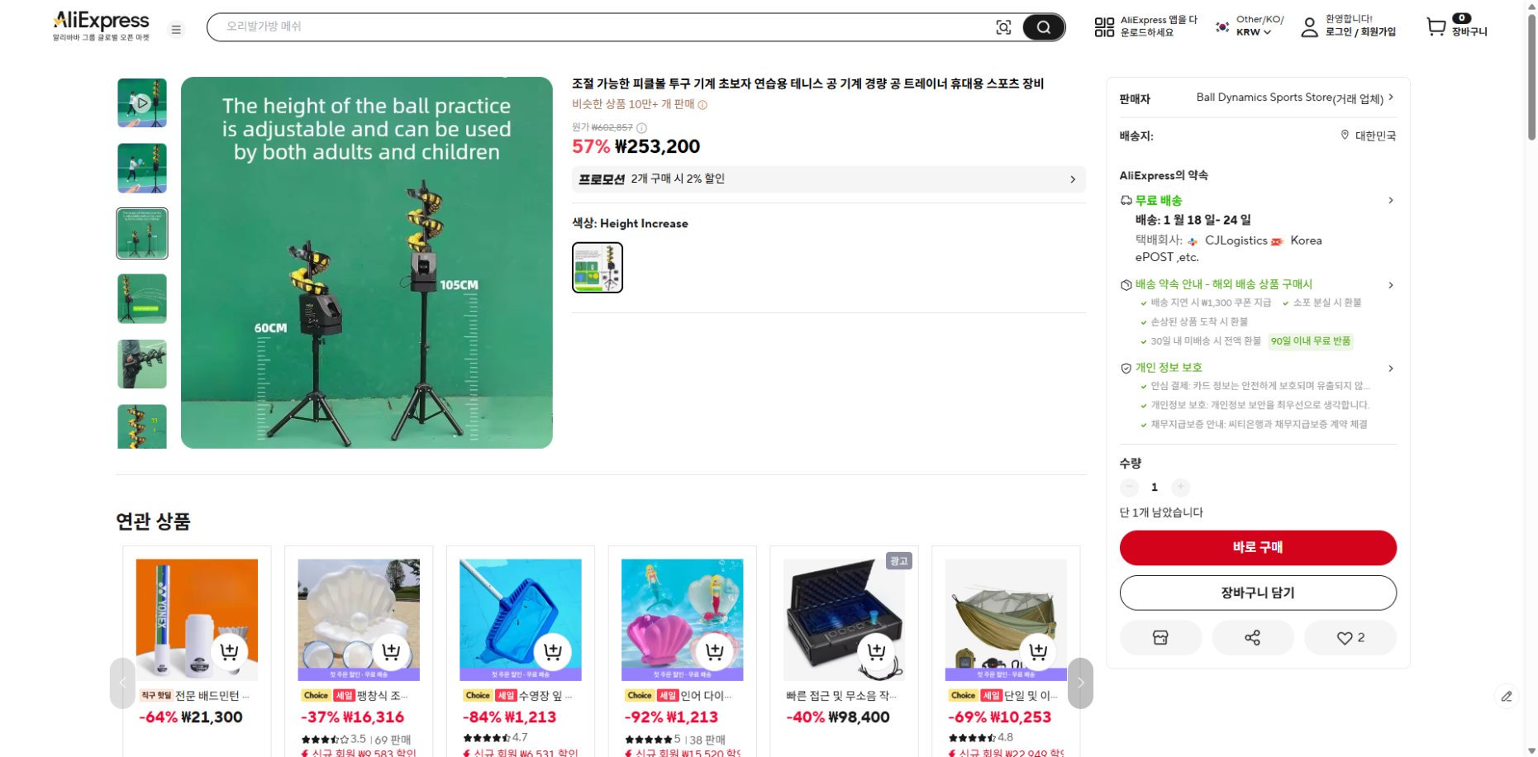Click the share icon button

point(1252,637)
